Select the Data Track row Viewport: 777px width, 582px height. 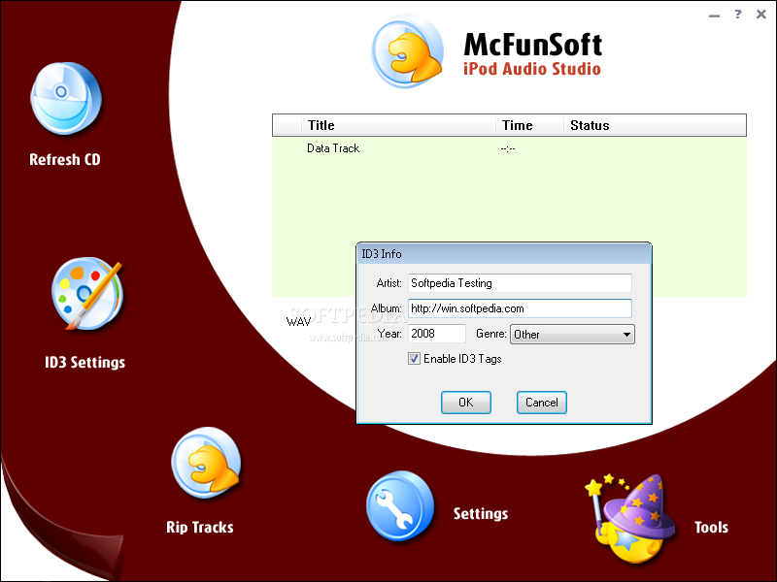coord(509,148)
